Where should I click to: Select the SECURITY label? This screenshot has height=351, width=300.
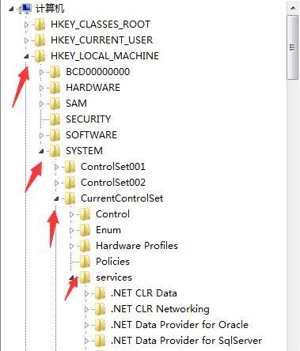click(89, 119)
